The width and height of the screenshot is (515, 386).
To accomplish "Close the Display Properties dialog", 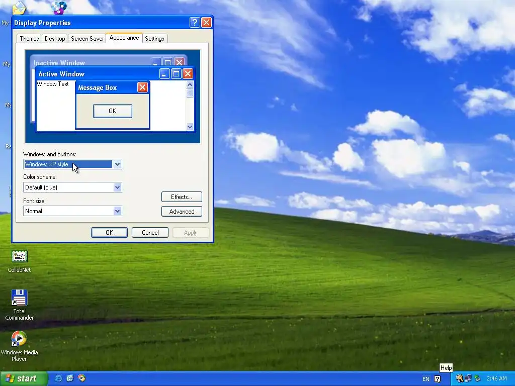I will (206, 22).
